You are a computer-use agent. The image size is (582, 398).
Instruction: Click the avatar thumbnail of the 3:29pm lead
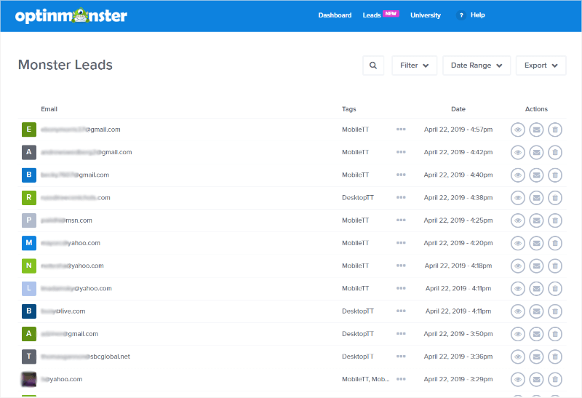[x=29, y=379]
